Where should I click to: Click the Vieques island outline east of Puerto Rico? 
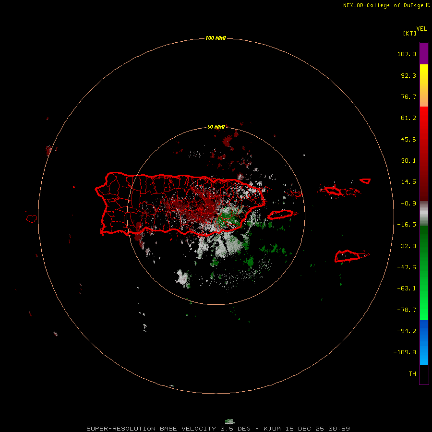[x=280, y=215]
